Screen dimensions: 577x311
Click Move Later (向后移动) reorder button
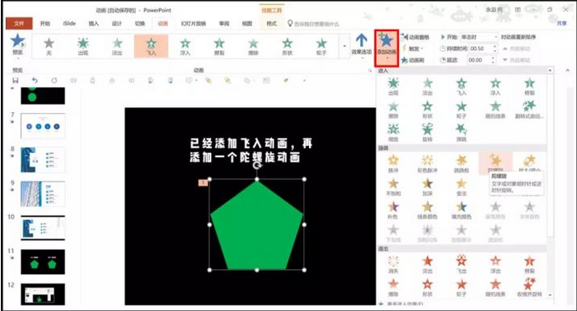click(x=517, y=60)
